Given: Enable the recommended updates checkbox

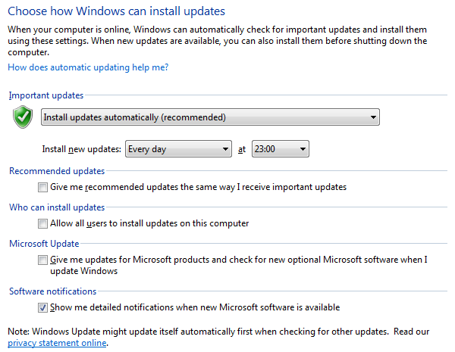Looking at the screenshot, I should click(42, 187).
